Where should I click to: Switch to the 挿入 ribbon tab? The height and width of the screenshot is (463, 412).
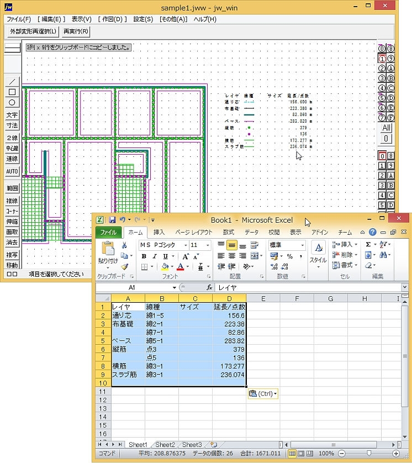tap(159, 233)
